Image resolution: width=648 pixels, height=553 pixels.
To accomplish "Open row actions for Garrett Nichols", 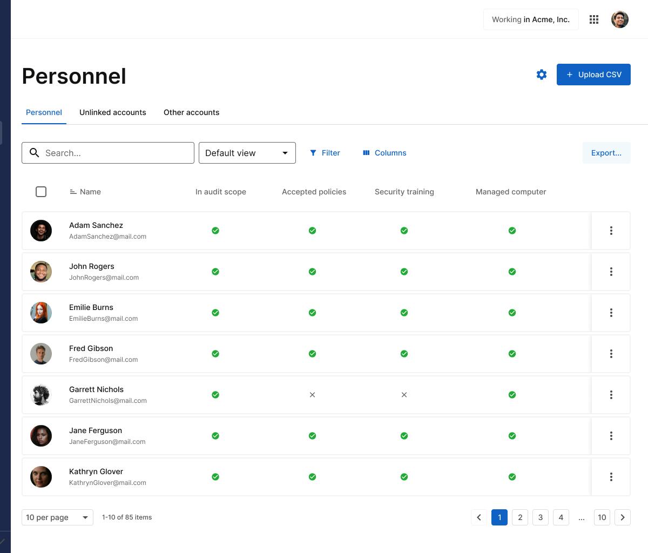I will (x=611, y=395).
